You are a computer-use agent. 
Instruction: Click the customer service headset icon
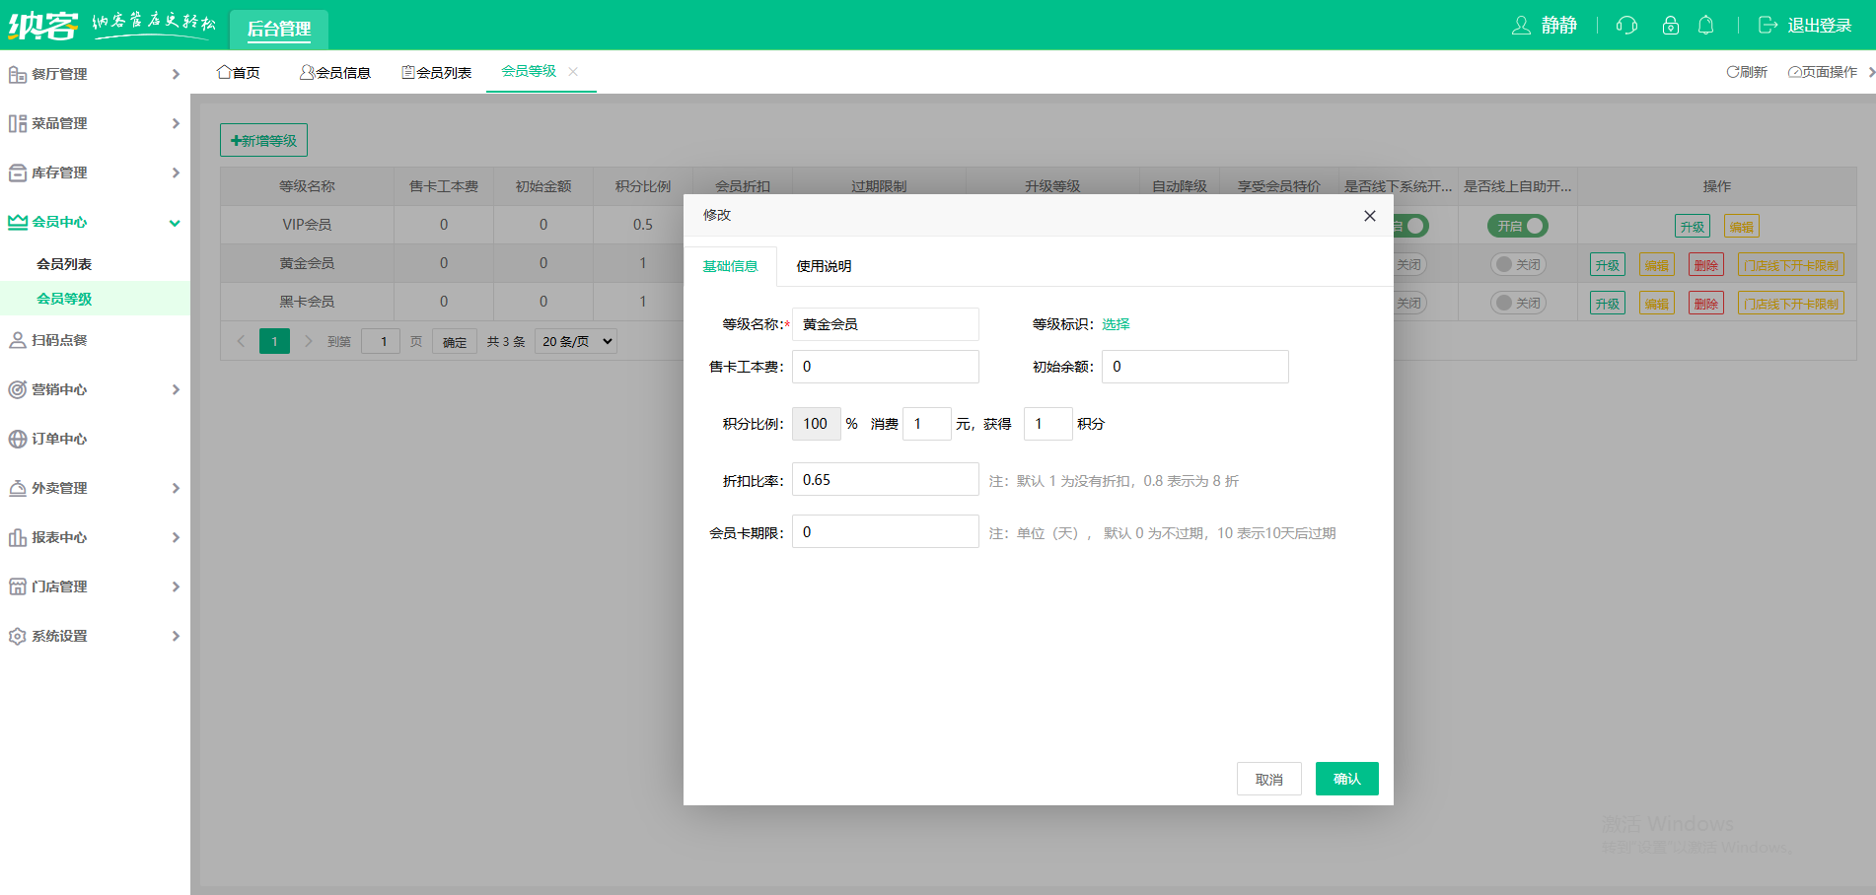[x=1626, y=26]
